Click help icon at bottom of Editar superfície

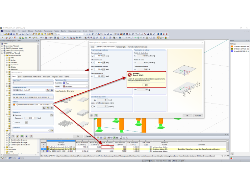click(13, 136)
